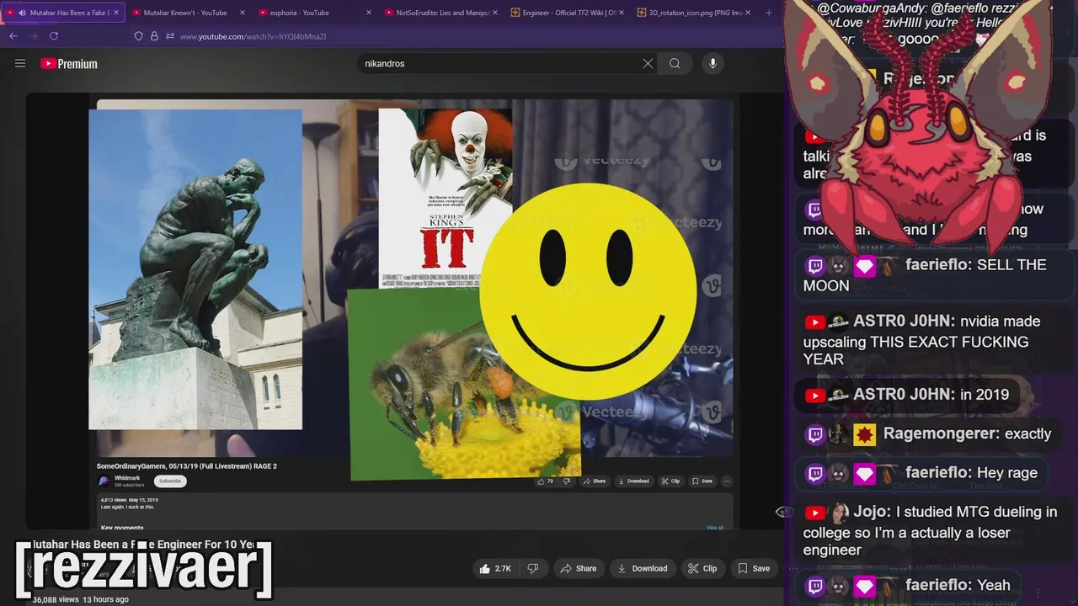The width and height of the screenshot is (1078, 606).
Task: Click the YouTube badge beside Jojo's message
Action: pos(814,513)
